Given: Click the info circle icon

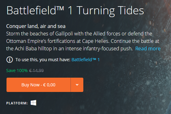Looking at the screenshot, I should [x=10, y=60].
